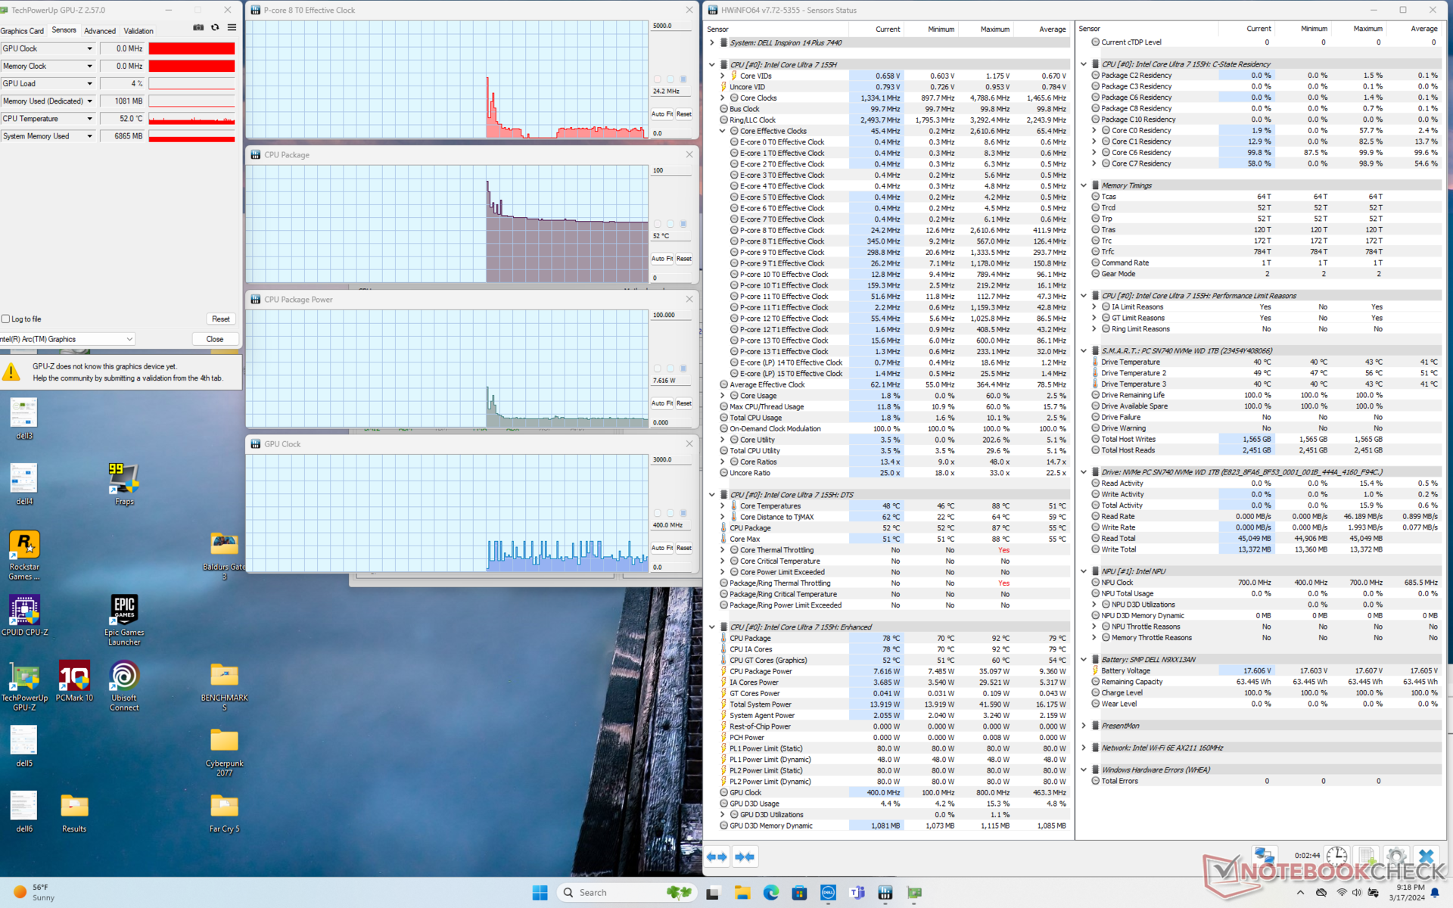Switch to the Advanced tab in GPU-Z

click(100, 31)
